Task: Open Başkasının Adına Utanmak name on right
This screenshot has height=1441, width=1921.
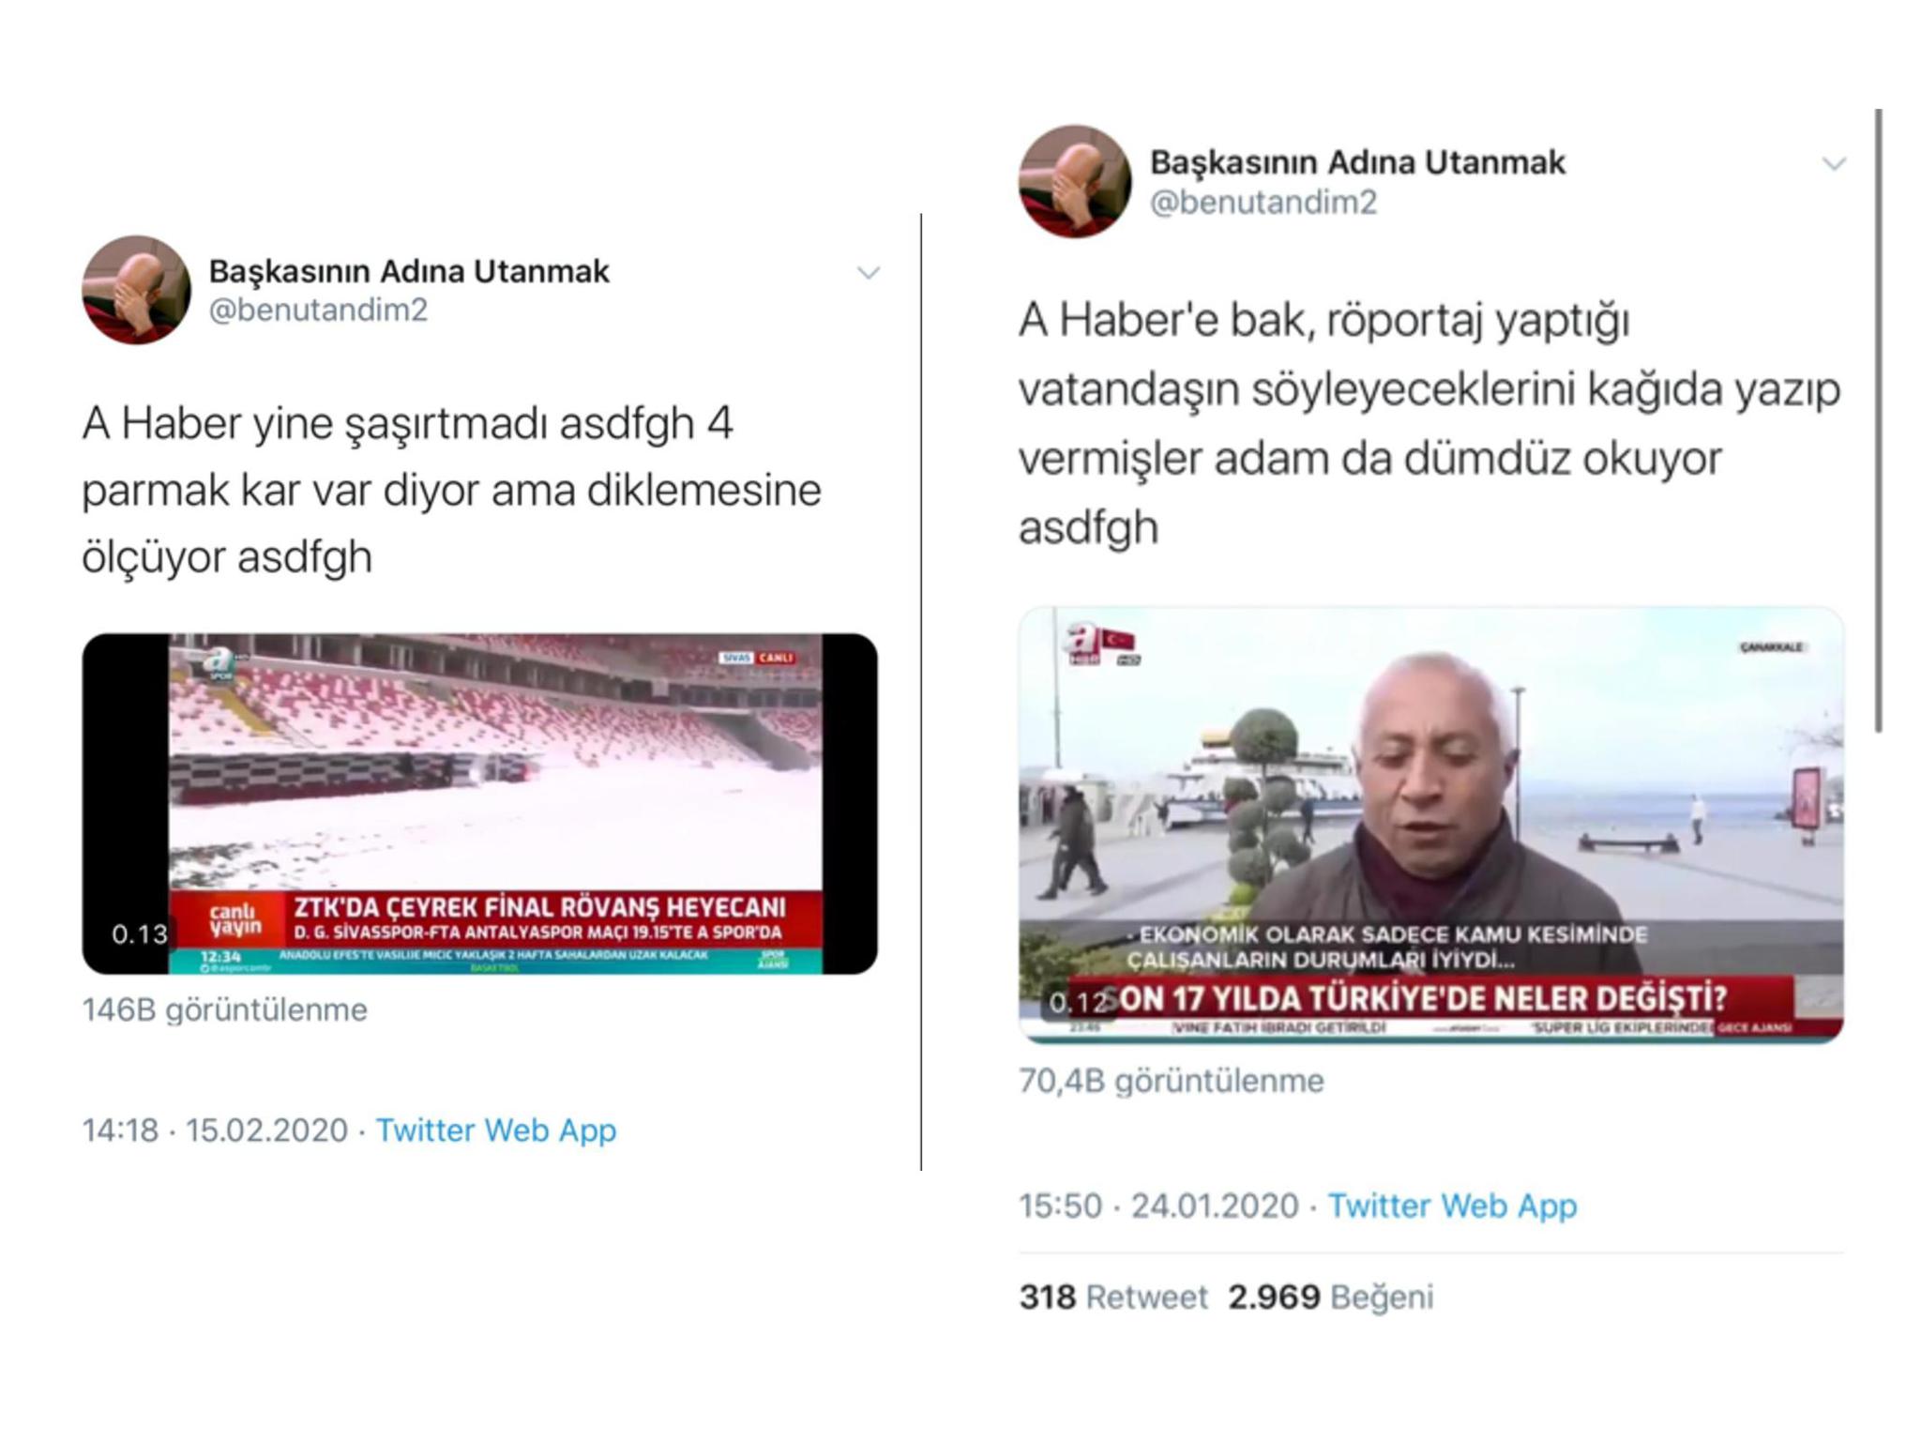Action: pos(1357,162)
